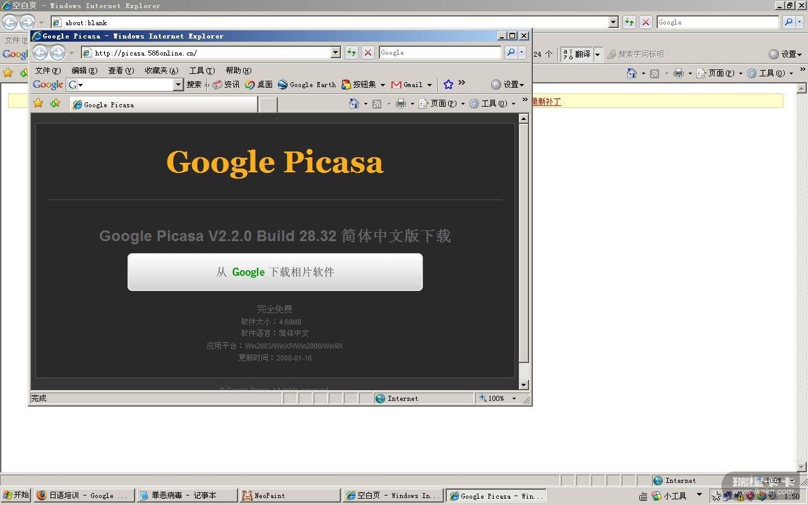Image resolution: width=808 pixels, height=505 pixels.
Task: Open the Gmail toolbar button
Action: point(407,85)
